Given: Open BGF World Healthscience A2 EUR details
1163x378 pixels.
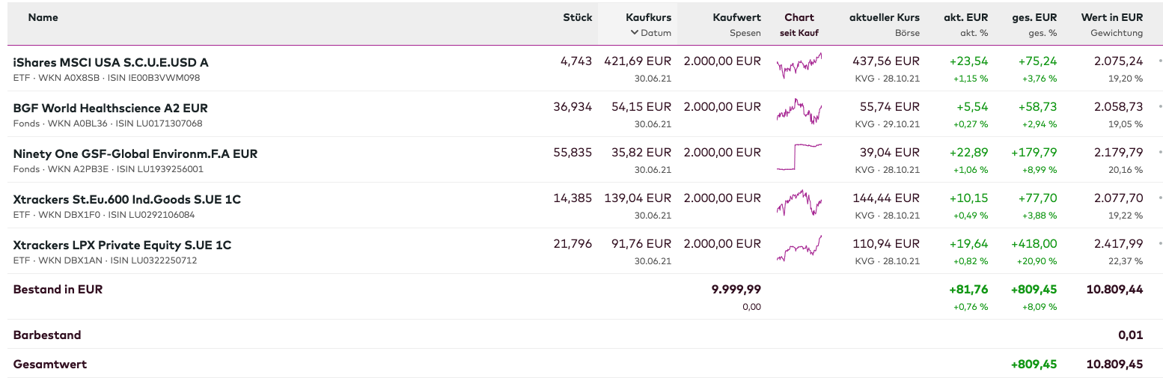Looking at the screenshot, I should click(110, 108).
